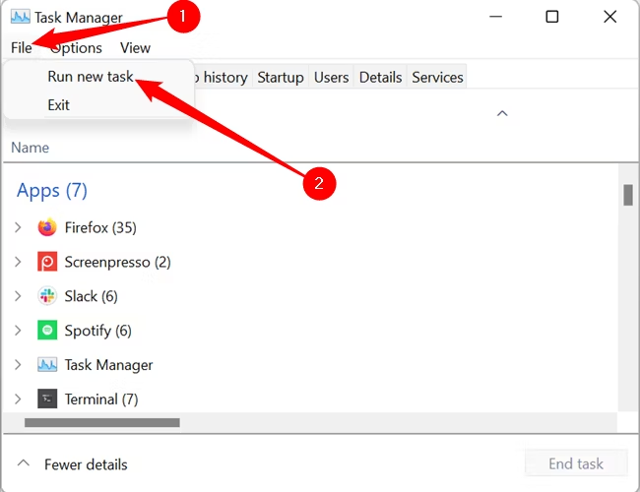640x492 pixels.
Task: Click the Task Manager process icon
Action: 47,365
